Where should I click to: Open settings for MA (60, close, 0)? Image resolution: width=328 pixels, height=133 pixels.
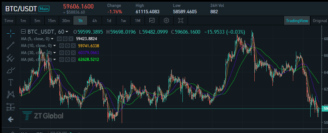tap(68, 60)
